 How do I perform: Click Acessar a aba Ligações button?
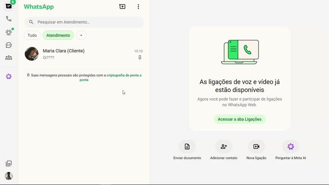(x=240, y=119)
